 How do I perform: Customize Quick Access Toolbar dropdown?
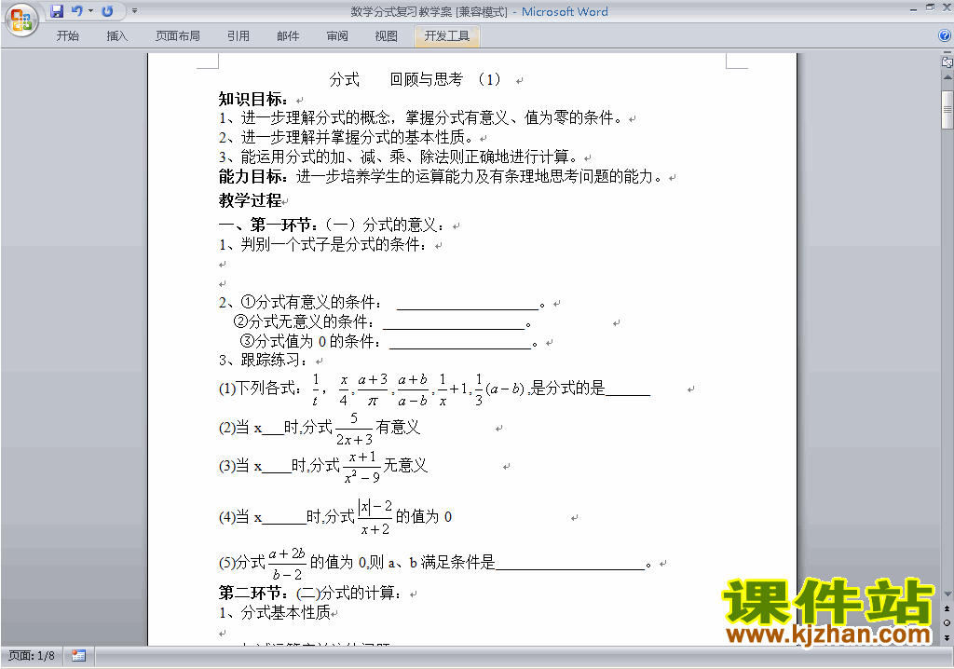[x=134, y=11]
